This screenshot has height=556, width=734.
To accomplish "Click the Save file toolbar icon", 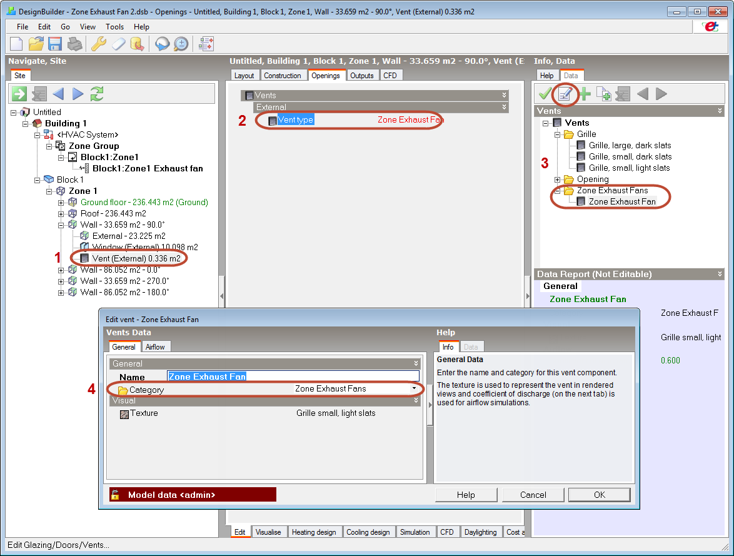I will 55,44.
